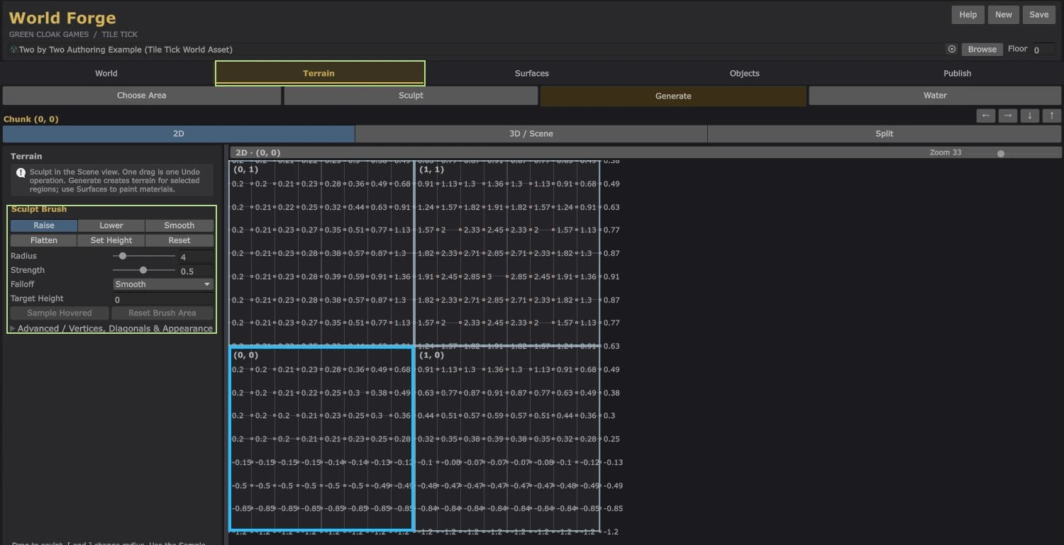Adjust the Strength slider

click(144, 270)
